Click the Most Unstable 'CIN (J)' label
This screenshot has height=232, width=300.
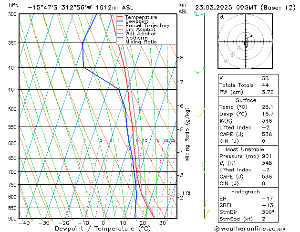229,183
